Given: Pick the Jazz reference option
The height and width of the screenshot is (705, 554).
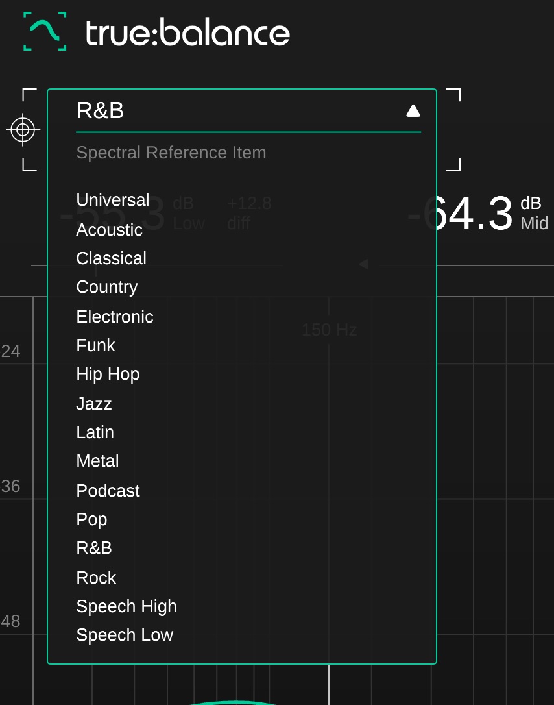Looking at the screenshot, I should pyautogui.click(x=94, y=404).
